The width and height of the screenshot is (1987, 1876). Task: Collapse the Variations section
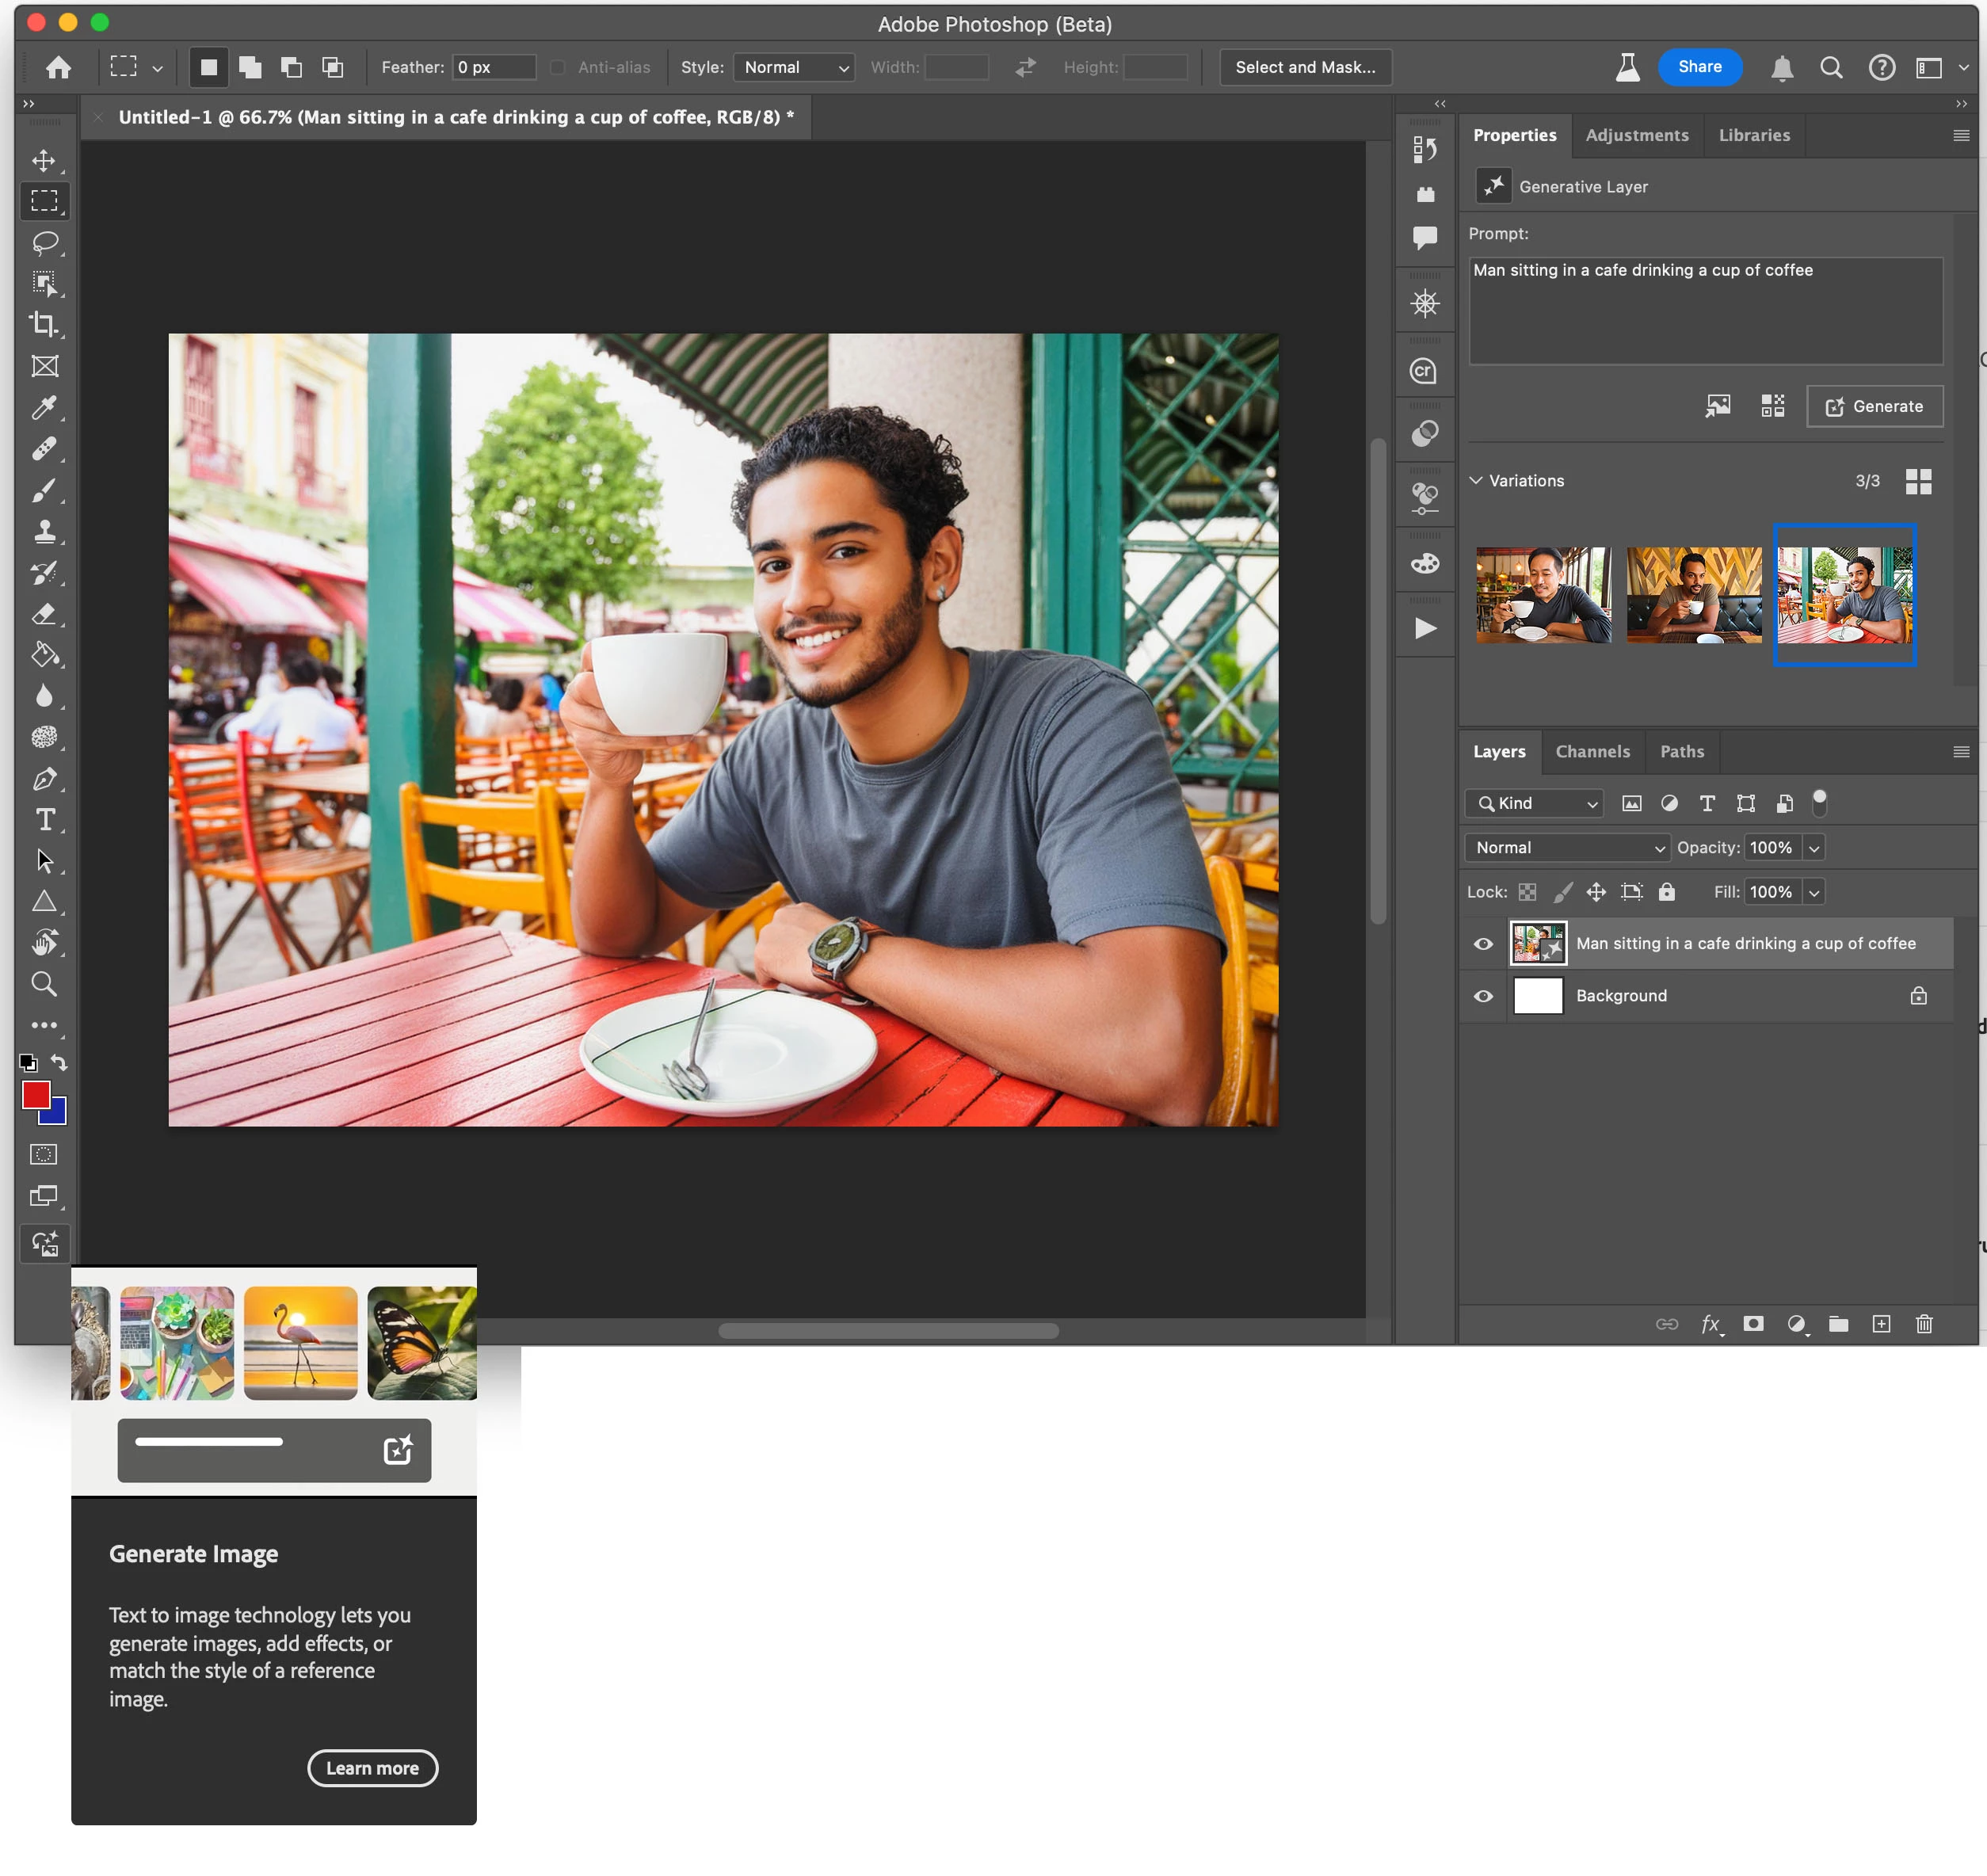coord(1476,481)
